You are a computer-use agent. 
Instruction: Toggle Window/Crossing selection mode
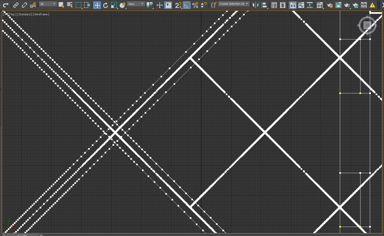click(87, 5)
